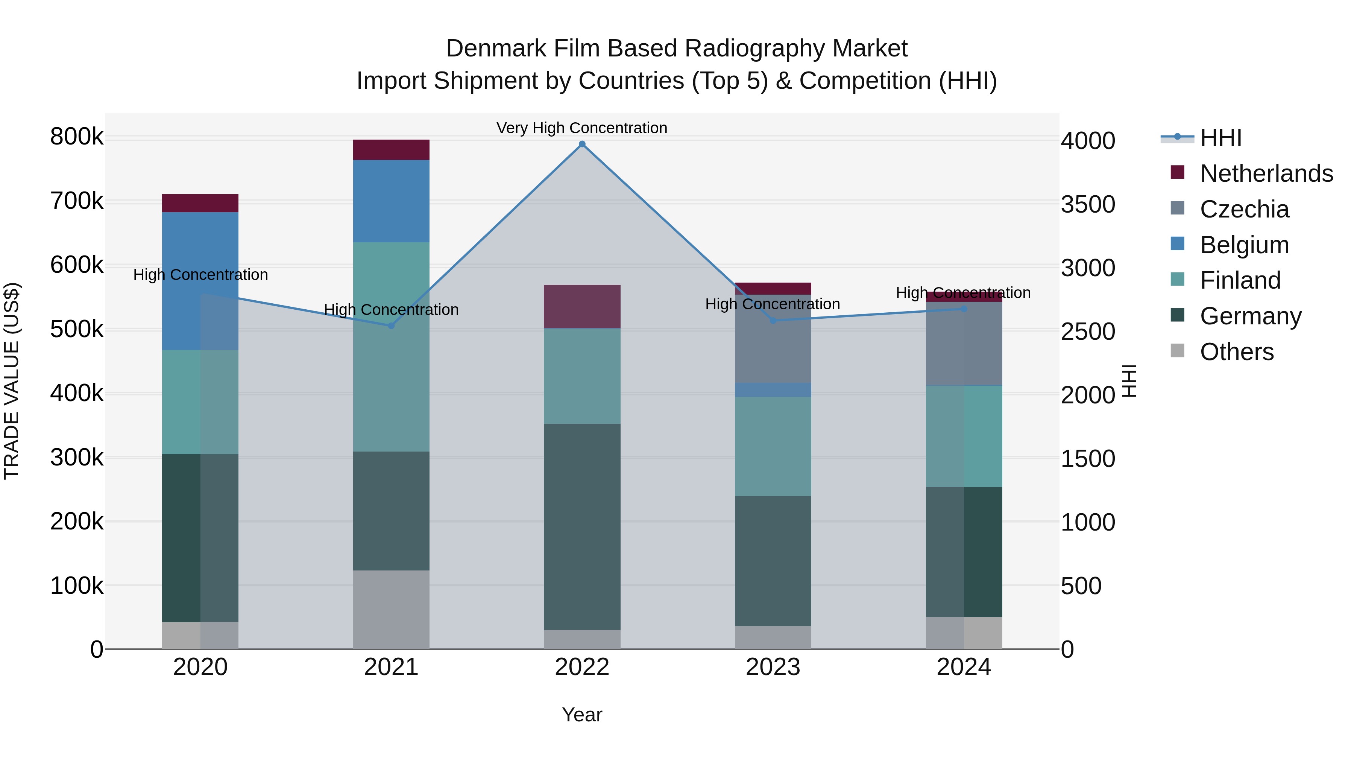Toggle the Germany legend entry
Screen dimensions: 1354x762
[x=1236, y=316]
